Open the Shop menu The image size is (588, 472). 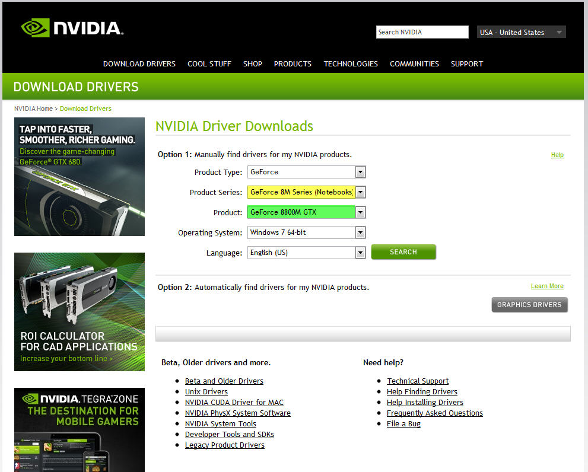252,63
